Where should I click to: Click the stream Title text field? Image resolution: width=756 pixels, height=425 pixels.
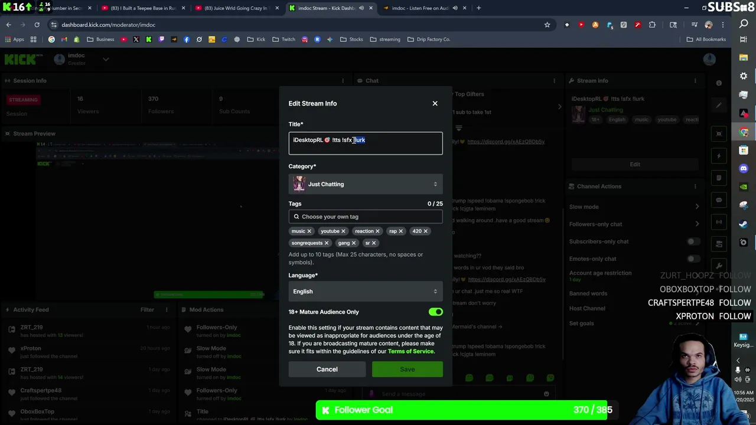(366, 143)
